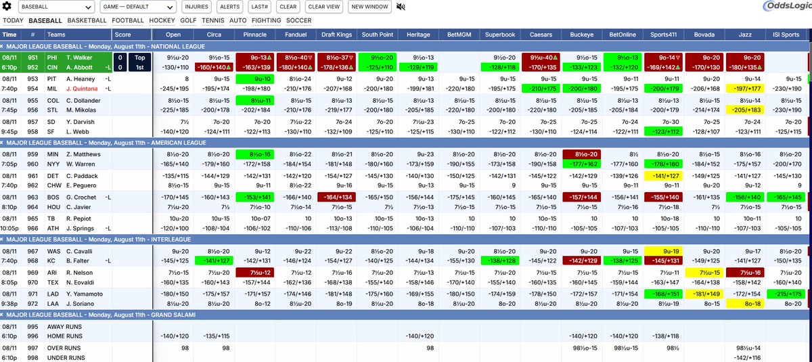The image size is (812, 362).
Task: Click the green Sports411 cell "-123/+112"
Action: tap(663, 132)
